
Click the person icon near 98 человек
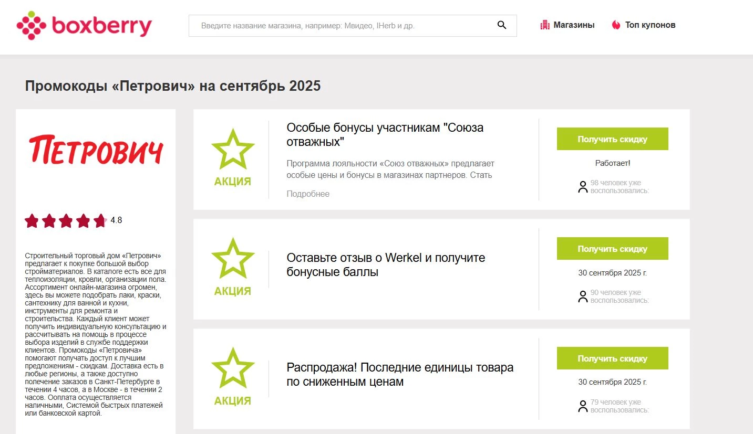coord(582,186)
